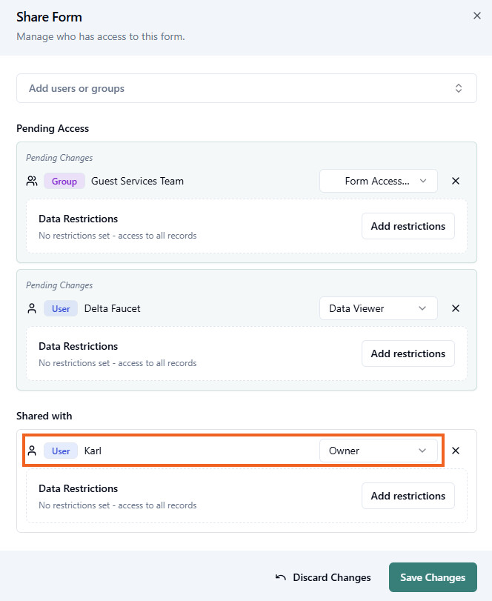Screen dimensions: 492x601
Task: Click the purple Group badge
Action: point(64,182)
